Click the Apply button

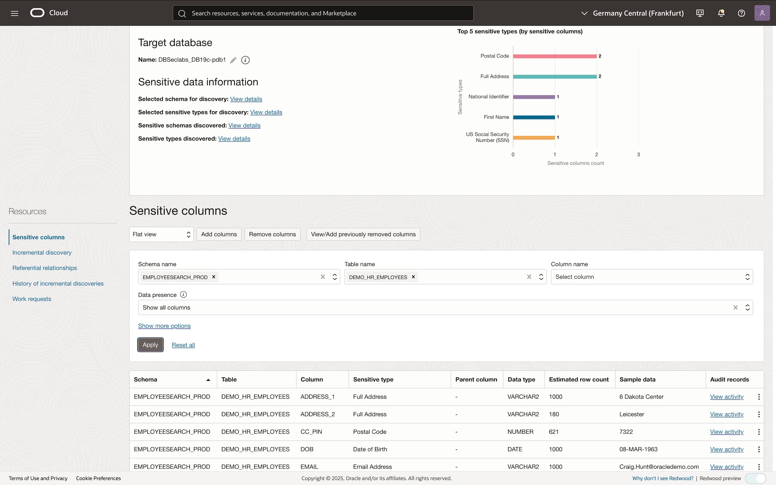(151, 345)
